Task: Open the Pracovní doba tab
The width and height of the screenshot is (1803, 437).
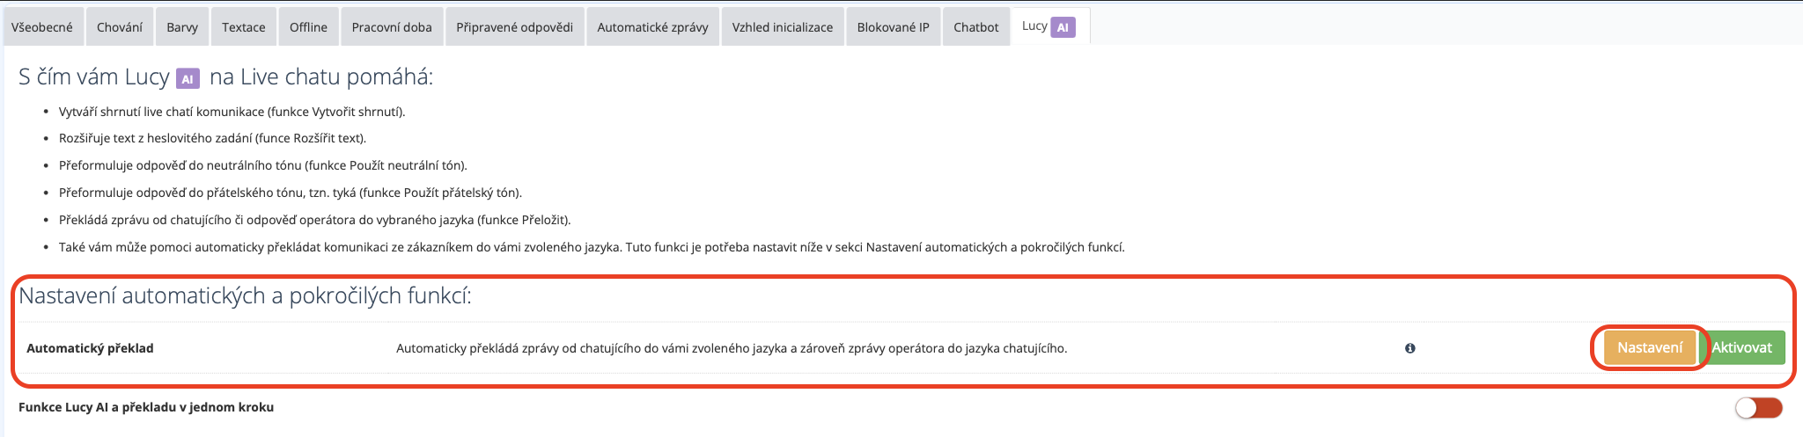Action: pos(392,27)
